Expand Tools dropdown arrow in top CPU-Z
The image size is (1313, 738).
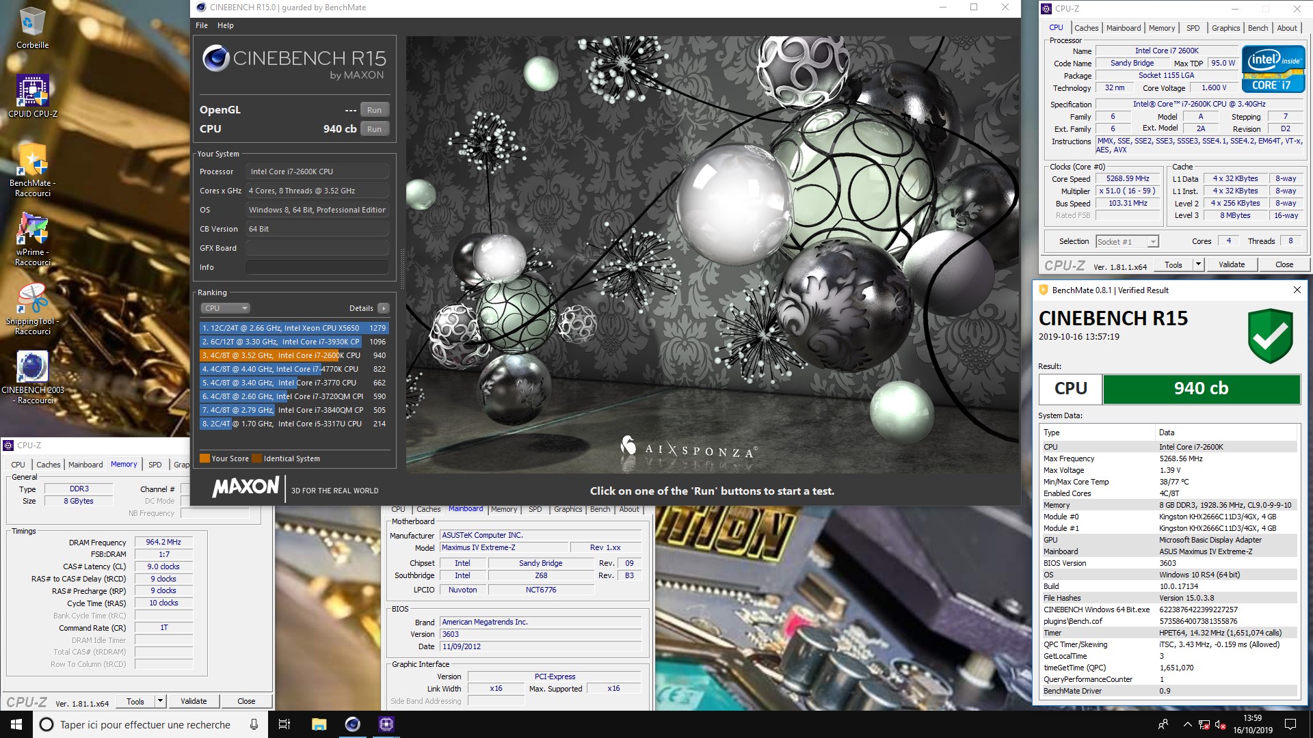1197,264
